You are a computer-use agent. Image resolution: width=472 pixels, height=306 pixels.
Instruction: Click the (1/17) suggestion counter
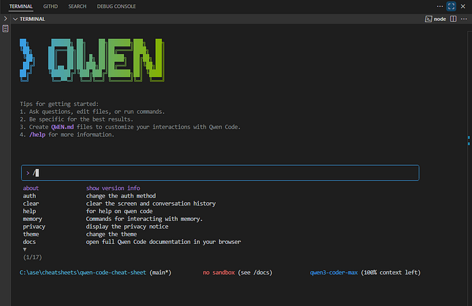32,257
